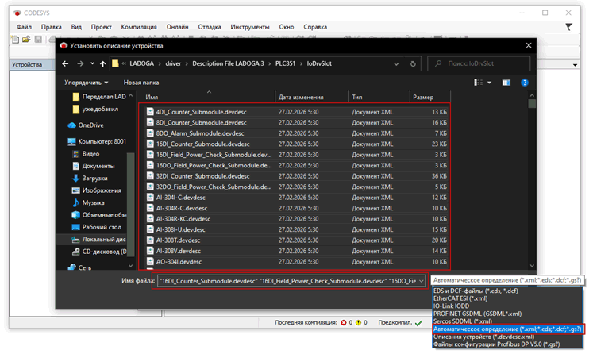The height and width of the screenshot is (354, 593).
Task: Click the view mode icon
Action: (x=479, y=83)
